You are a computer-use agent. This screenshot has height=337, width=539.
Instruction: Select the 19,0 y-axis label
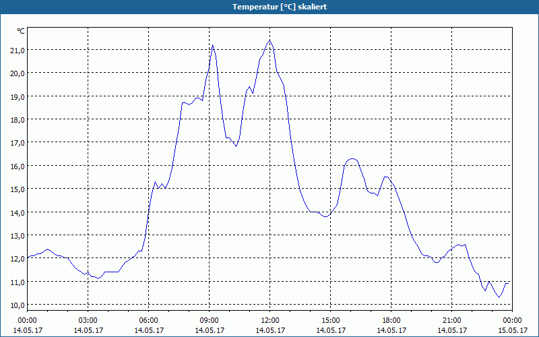tap(18, 97)
